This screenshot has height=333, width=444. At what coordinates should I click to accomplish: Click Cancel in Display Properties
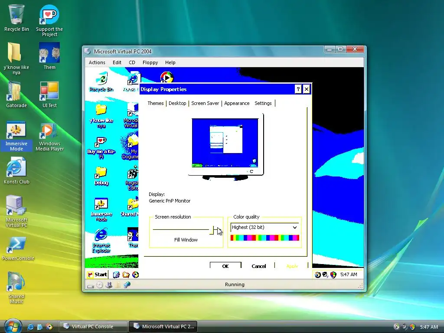258,266
